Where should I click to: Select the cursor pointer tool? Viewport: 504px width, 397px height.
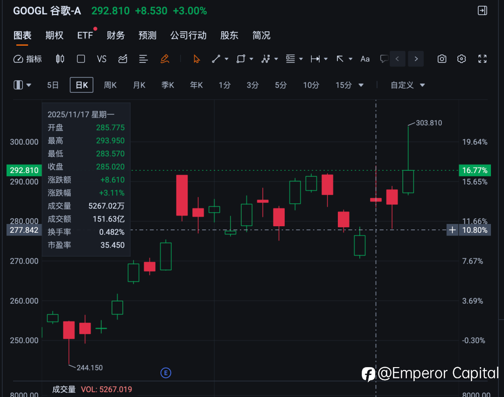click(197, 59)
